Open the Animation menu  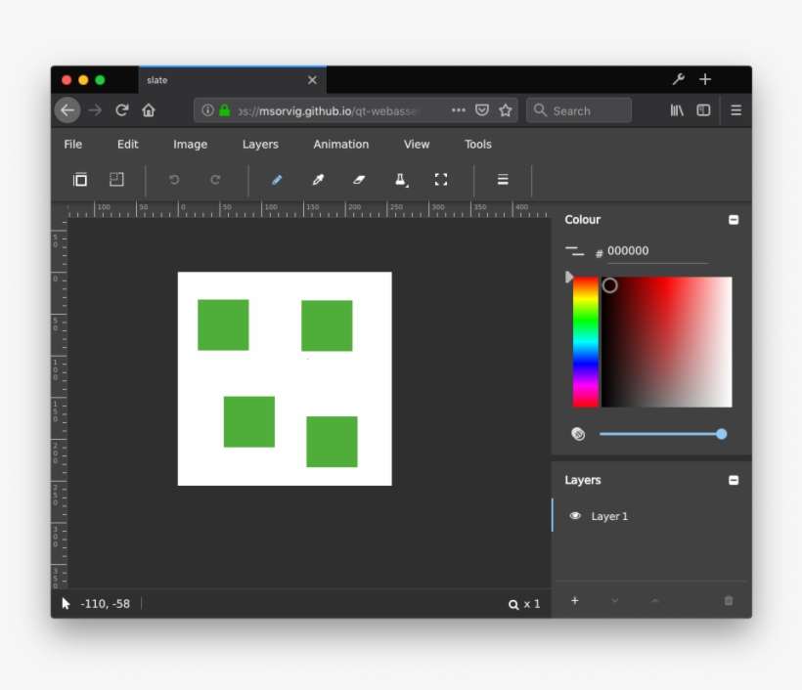click(340, 144)
